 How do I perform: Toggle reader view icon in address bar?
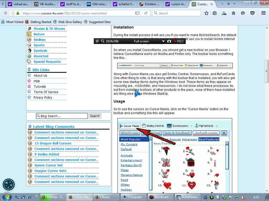137,13
